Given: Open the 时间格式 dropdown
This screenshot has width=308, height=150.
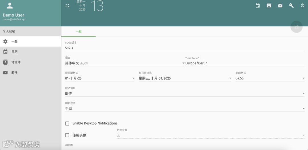Looking at the screenshot, I should 270,78.
